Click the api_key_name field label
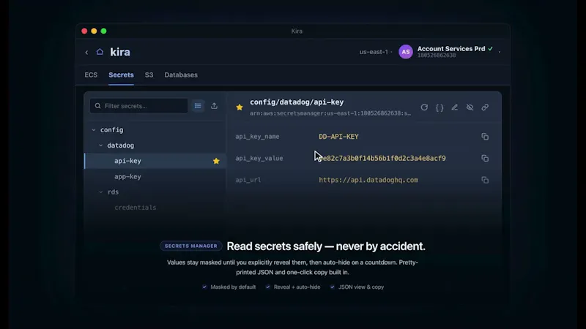 257,137
